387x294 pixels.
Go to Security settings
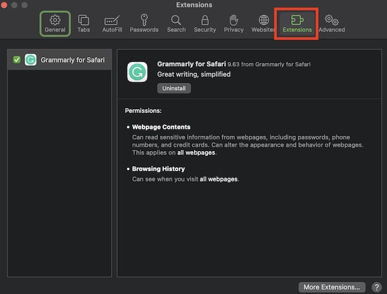(205, 24)
